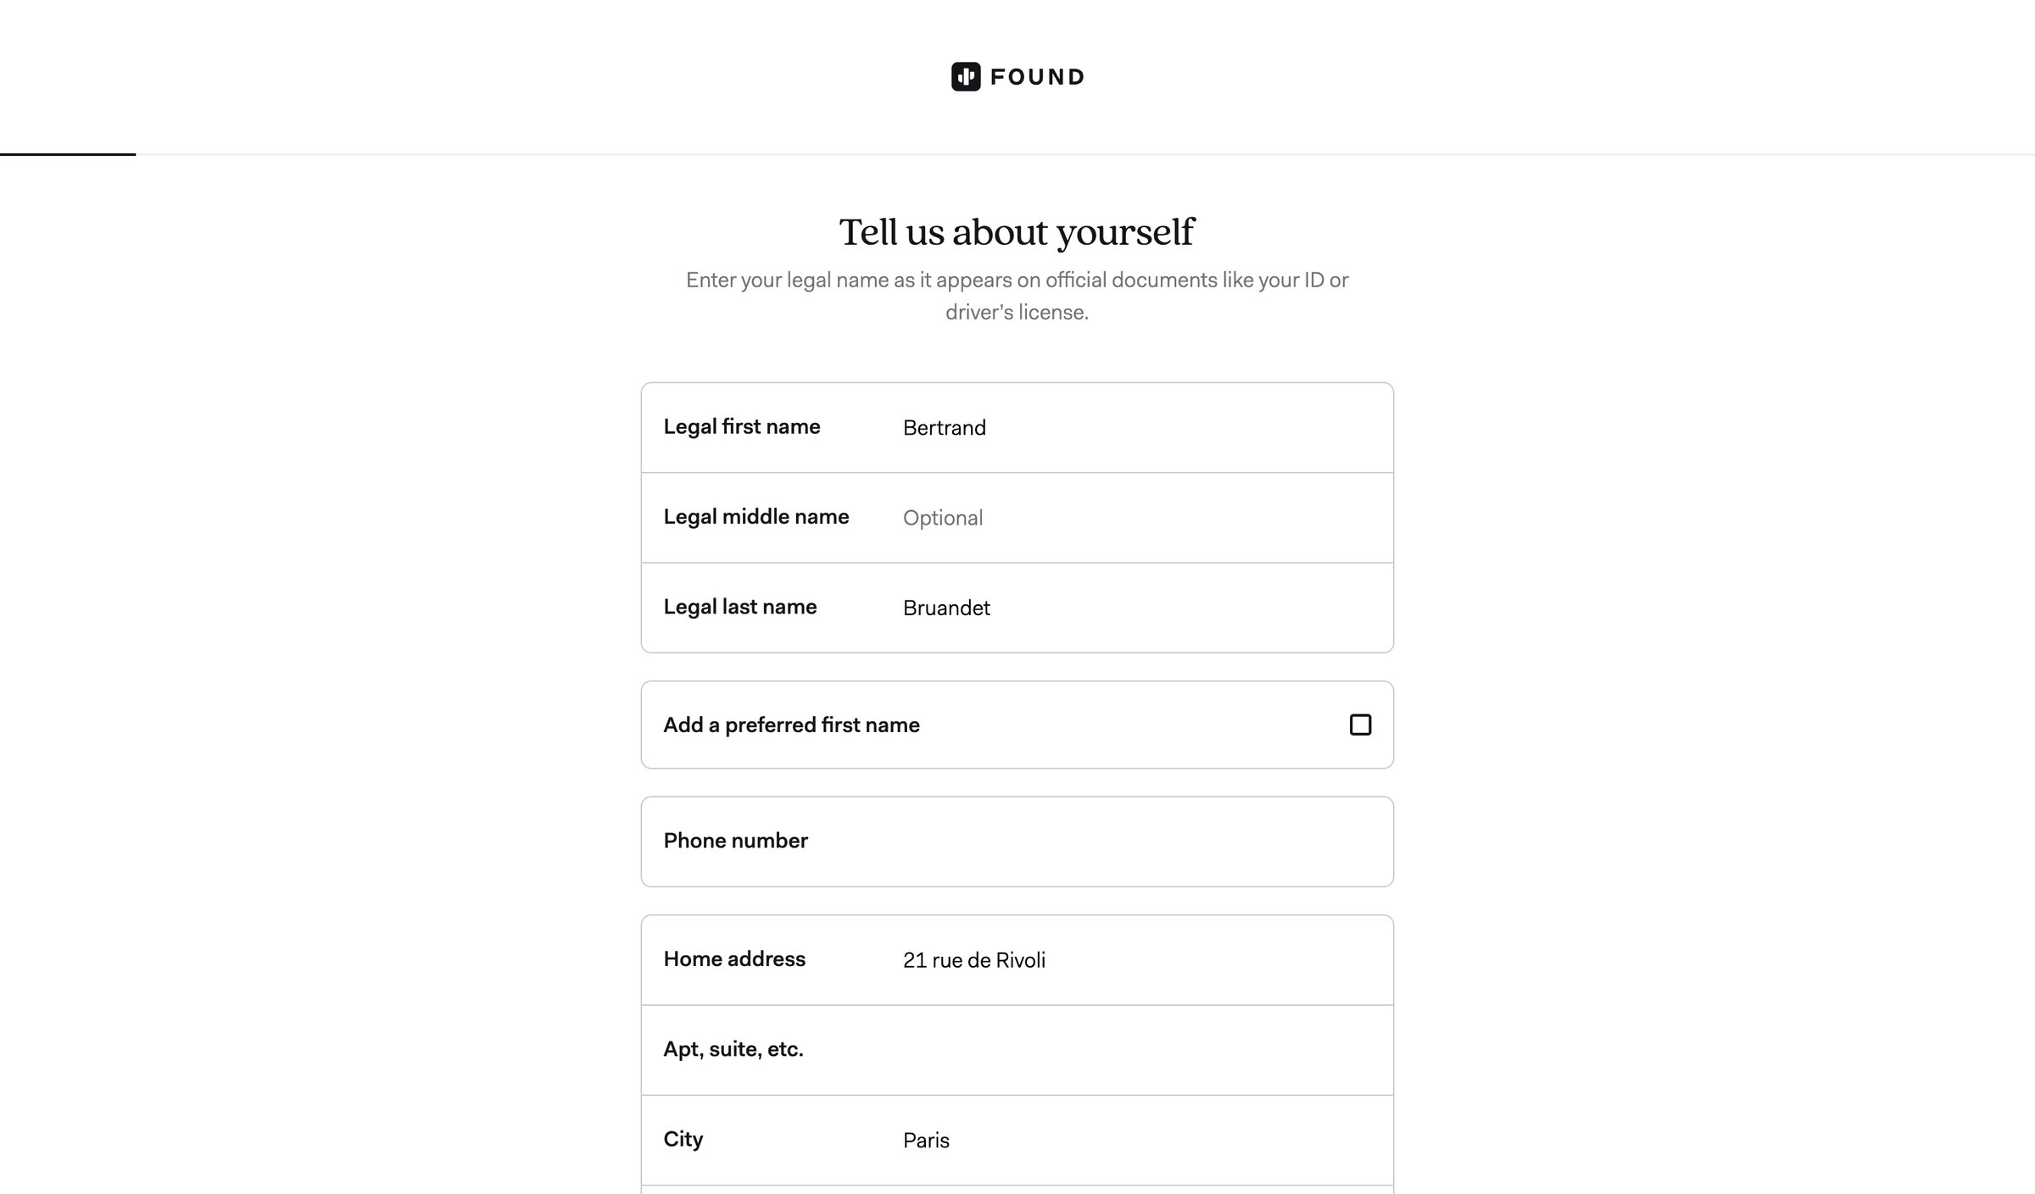Image resolution: width=2035 pixels, height=1194 pixels.
Task: Click the Tell us about yourself heading
Action: pos(1017,232)
